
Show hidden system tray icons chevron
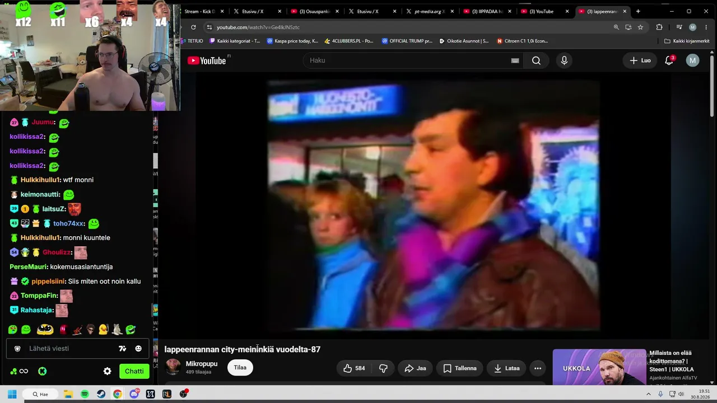tap(649, 394)
